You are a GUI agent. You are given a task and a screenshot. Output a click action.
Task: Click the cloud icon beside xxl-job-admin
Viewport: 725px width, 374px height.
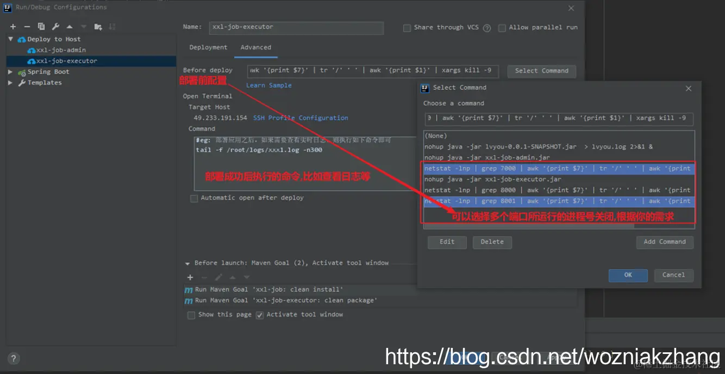32,50
